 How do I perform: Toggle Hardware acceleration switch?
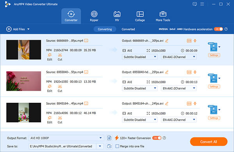(218, 29)
